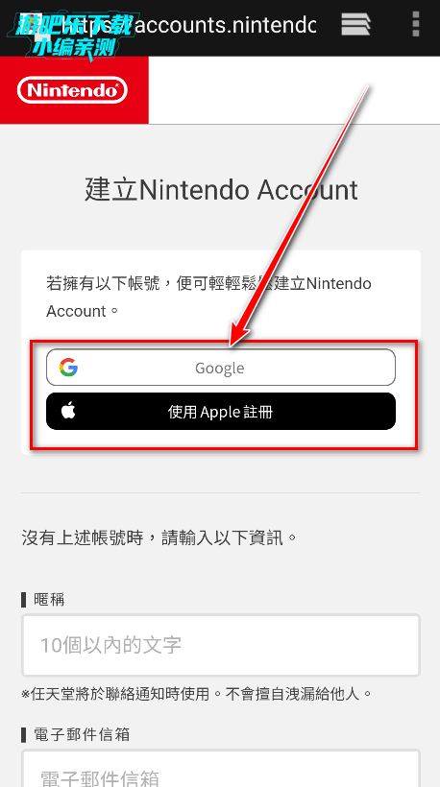Click the 若擁有以下帳號 description text
The height and width of the screenshot is (787, 440).
[208, 298]
